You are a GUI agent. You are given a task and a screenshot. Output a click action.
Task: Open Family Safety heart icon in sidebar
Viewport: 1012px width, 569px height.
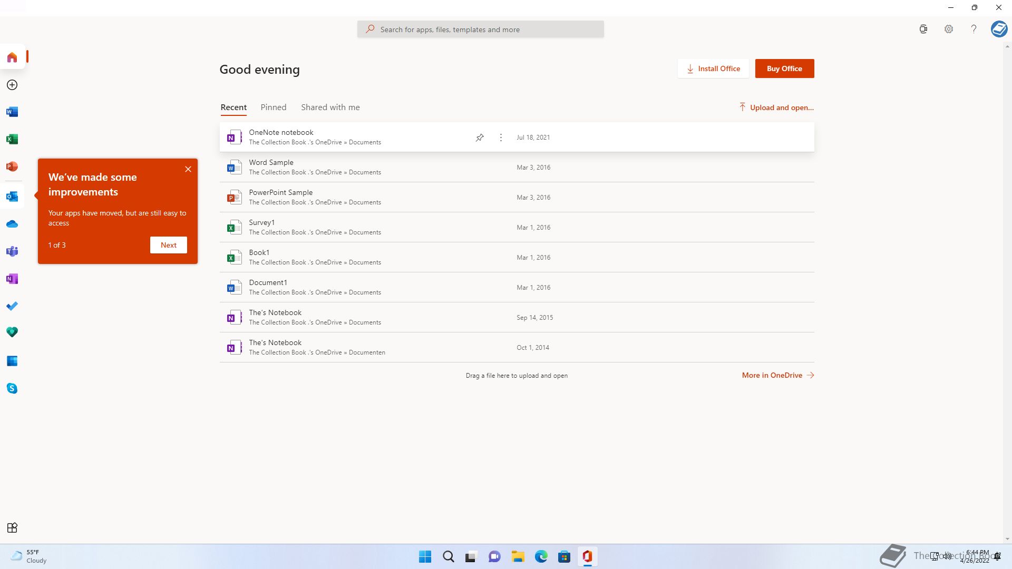pyautogui.click(x=12, y=332)
